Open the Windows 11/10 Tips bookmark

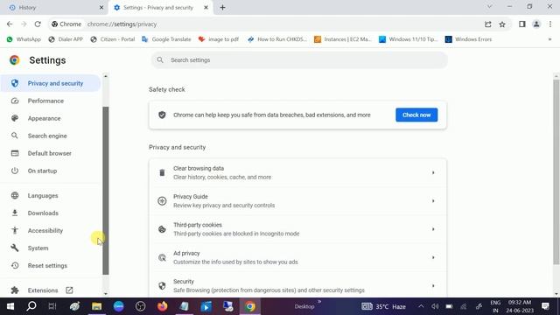[409, 39]
